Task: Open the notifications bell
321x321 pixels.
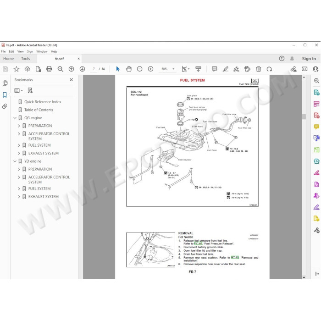Action: (292, 59)
